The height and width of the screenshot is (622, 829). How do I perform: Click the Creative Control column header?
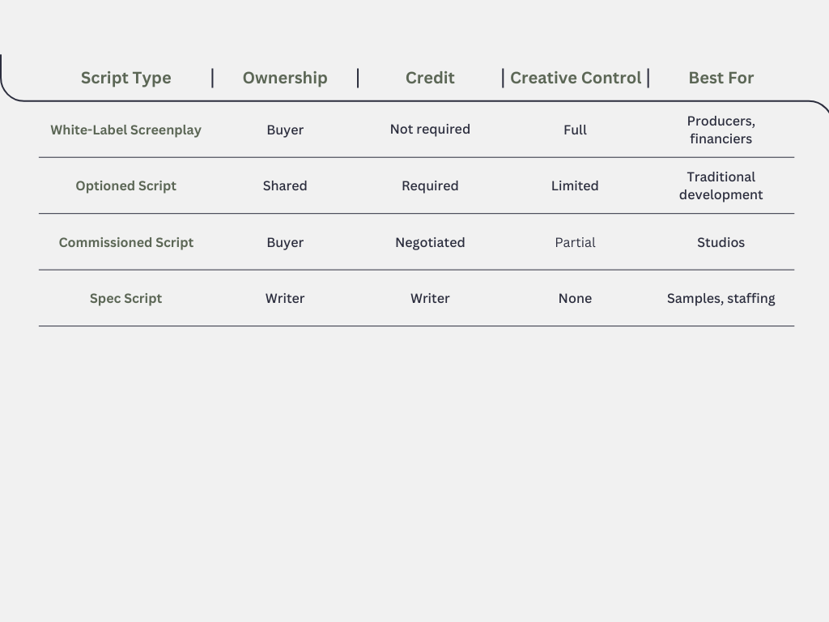click(575, 78)
